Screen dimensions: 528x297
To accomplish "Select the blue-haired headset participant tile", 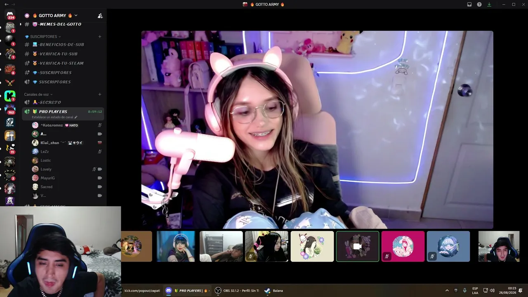I will point(175,246).
